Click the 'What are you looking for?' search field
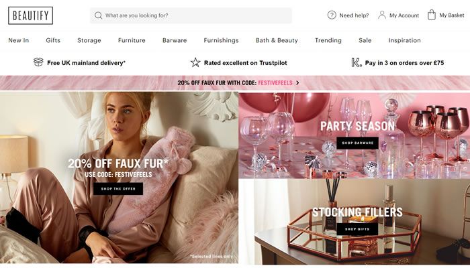This screenshot has height=268, width=470. click(191, 15)
